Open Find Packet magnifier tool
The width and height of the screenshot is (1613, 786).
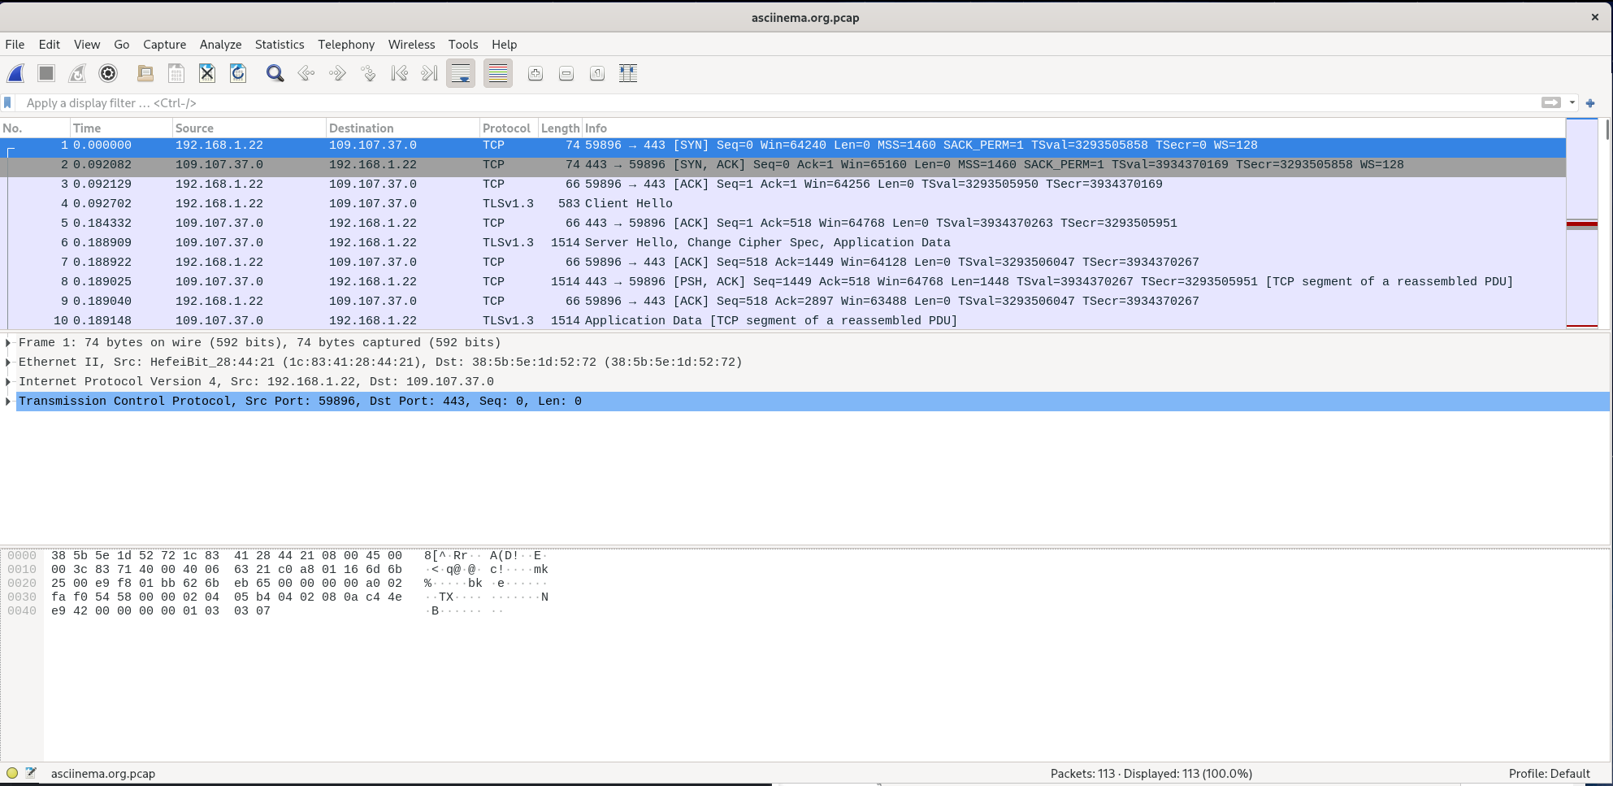click(275, 74)
